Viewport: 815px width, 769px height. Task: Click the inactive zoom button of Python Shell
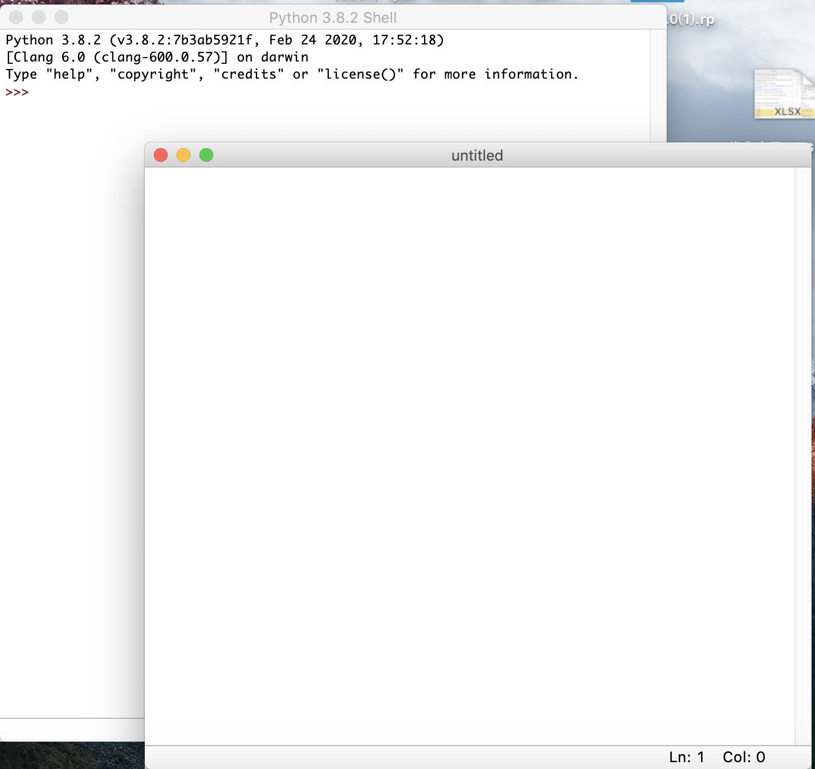(x=62, y=17)
